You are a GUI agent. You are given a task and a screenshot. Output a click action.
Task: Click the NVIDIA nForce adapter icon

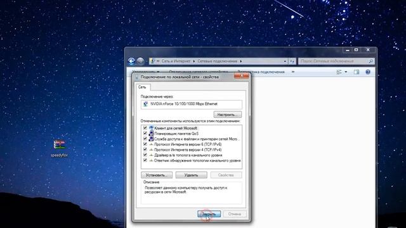click(145, 104)
